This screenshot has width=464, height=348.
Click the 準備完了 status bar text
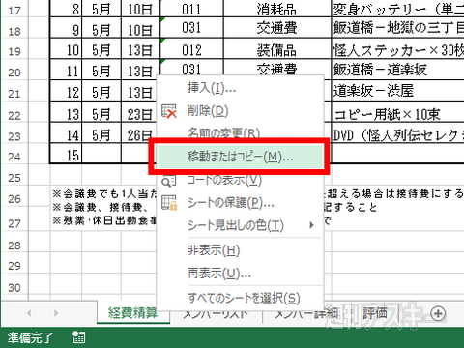click(30, 337)
